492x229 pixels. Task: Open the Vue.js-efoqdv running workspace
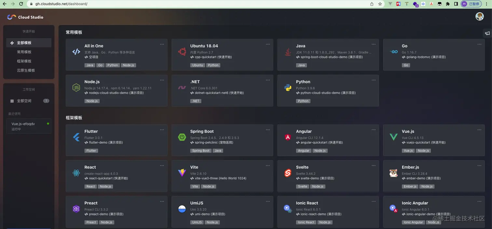tap(29, 126)
